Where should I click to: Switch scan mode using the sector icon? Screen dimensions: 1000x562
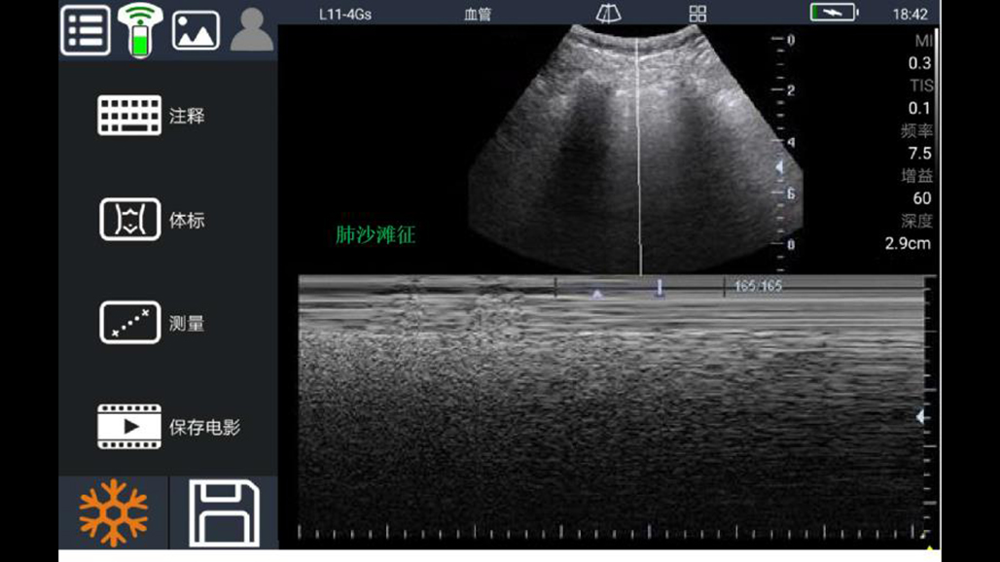click(x=608, y=14)
